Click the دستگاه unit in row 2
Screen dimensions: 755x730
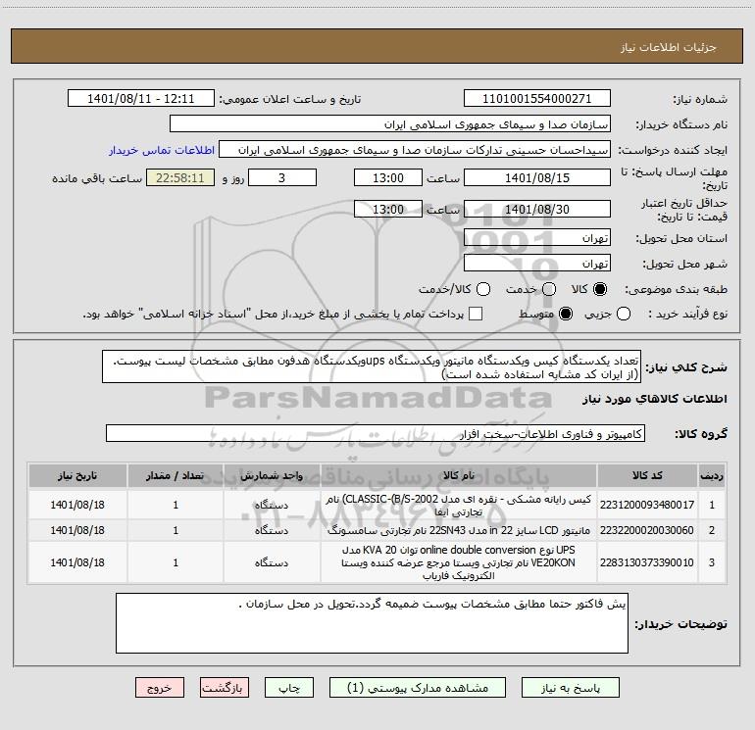[272, 530]
